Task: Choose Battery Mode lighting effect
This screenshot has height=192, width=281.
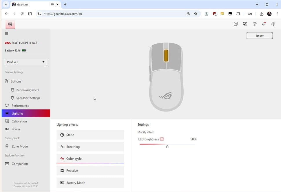Action: click(x=90, y=183)
